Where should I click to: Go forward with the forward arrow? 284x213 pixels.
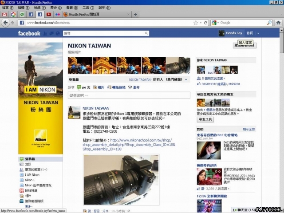tap(12, 23)
